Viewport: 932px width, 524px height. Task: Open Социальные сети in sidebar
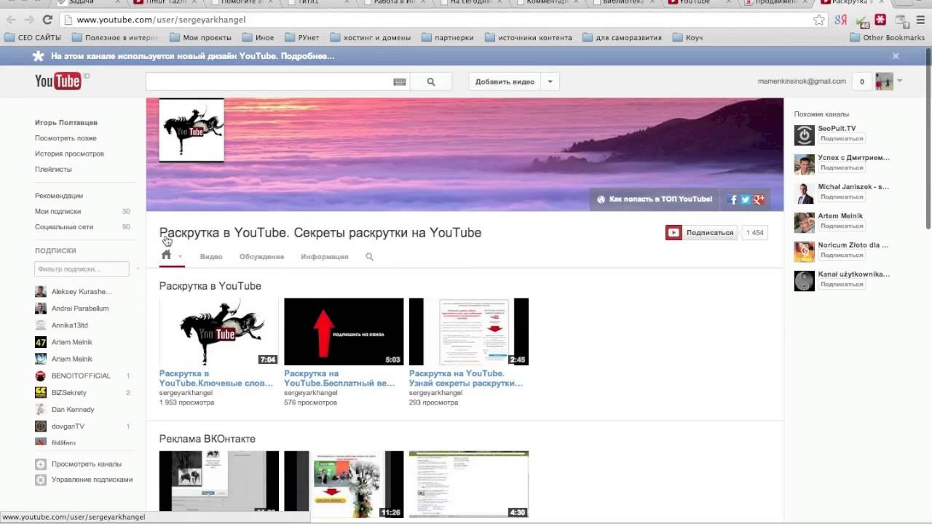64,227
